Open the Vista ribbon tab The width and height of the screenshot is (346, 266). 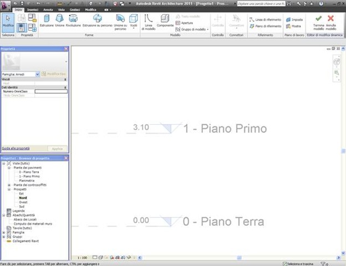coord(60,10)
